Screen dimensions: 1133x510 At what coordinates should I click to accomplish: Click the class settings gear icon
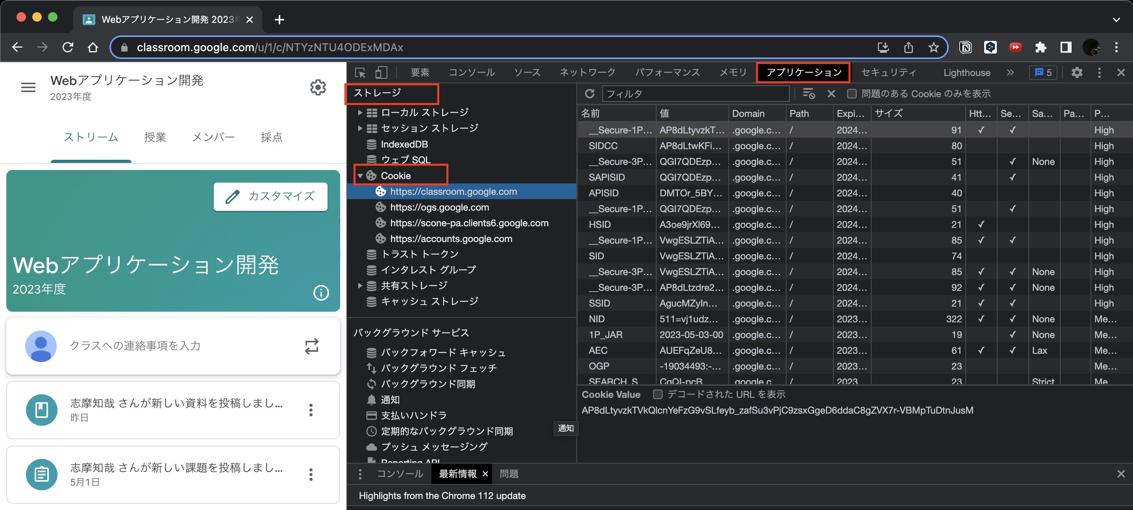point(318,87)
